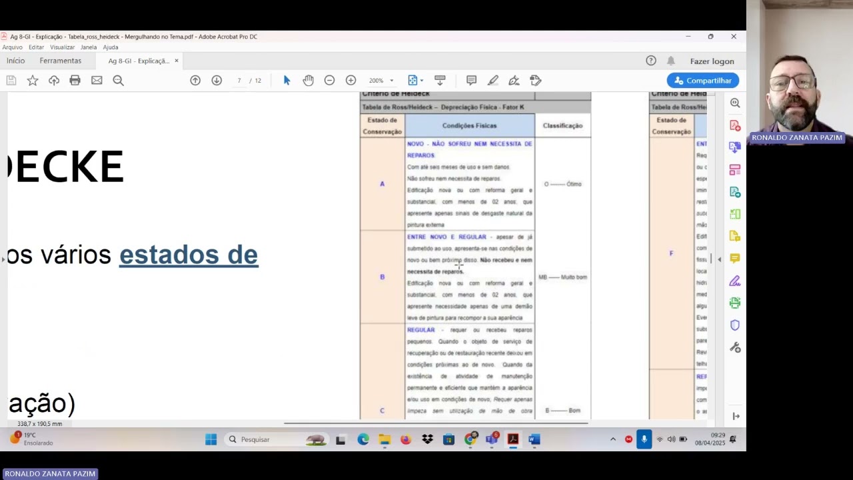Open the Help question mark icon
Viewport: 853px width, 480px height.
pyautogui.click(x=651, y=61)
